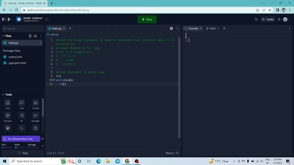Add a new tab in console pane
The width and height of the screenshot is (294, 165).
pos(224,28)
